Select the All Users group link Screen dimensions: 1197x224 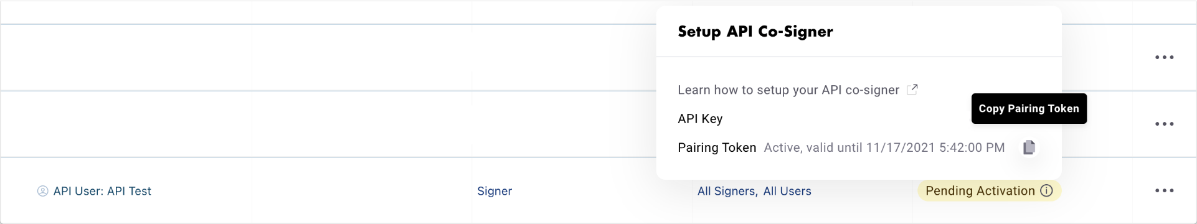787,191
